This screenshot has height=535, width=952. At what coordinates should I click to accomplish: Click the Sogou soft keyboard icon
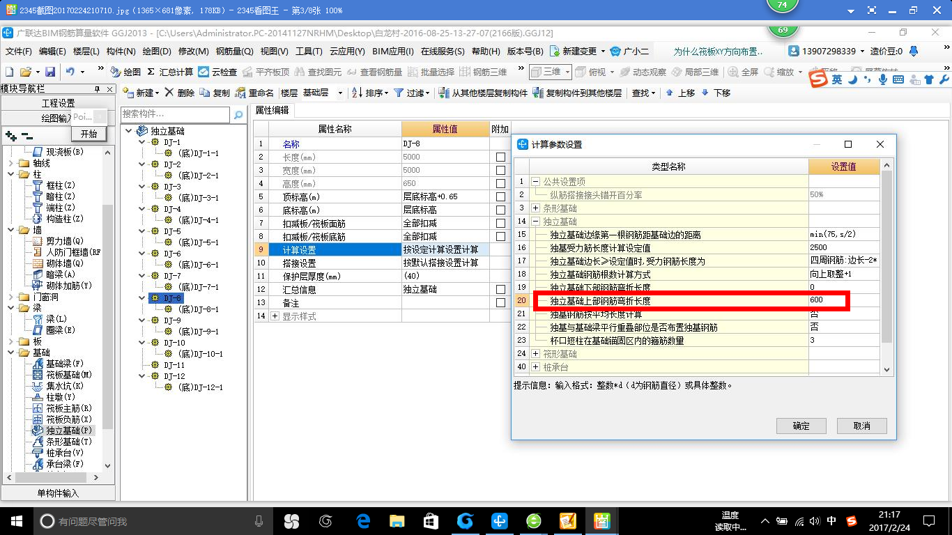tap(898, 79)
